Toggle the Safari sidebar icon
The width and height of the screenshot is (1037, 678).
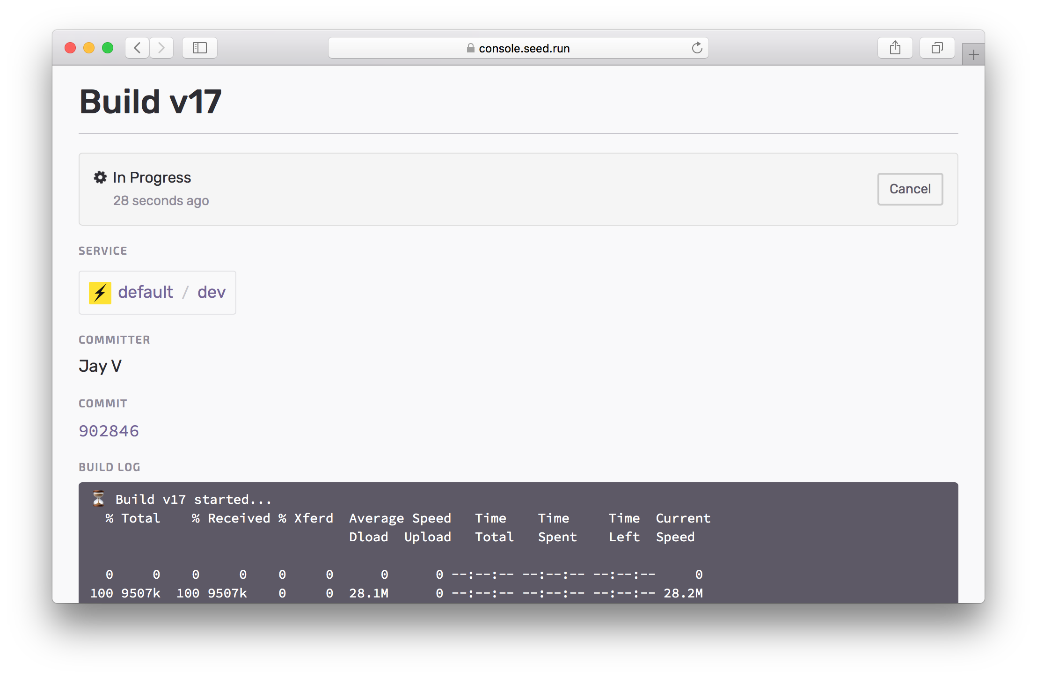coord(200,48)
